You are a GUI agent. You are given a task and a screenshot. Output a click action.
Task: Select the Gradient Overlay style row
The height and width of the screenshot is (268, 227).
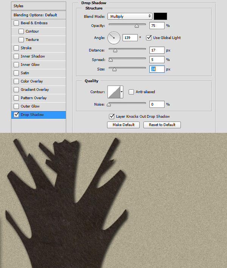tap(39, 90)
